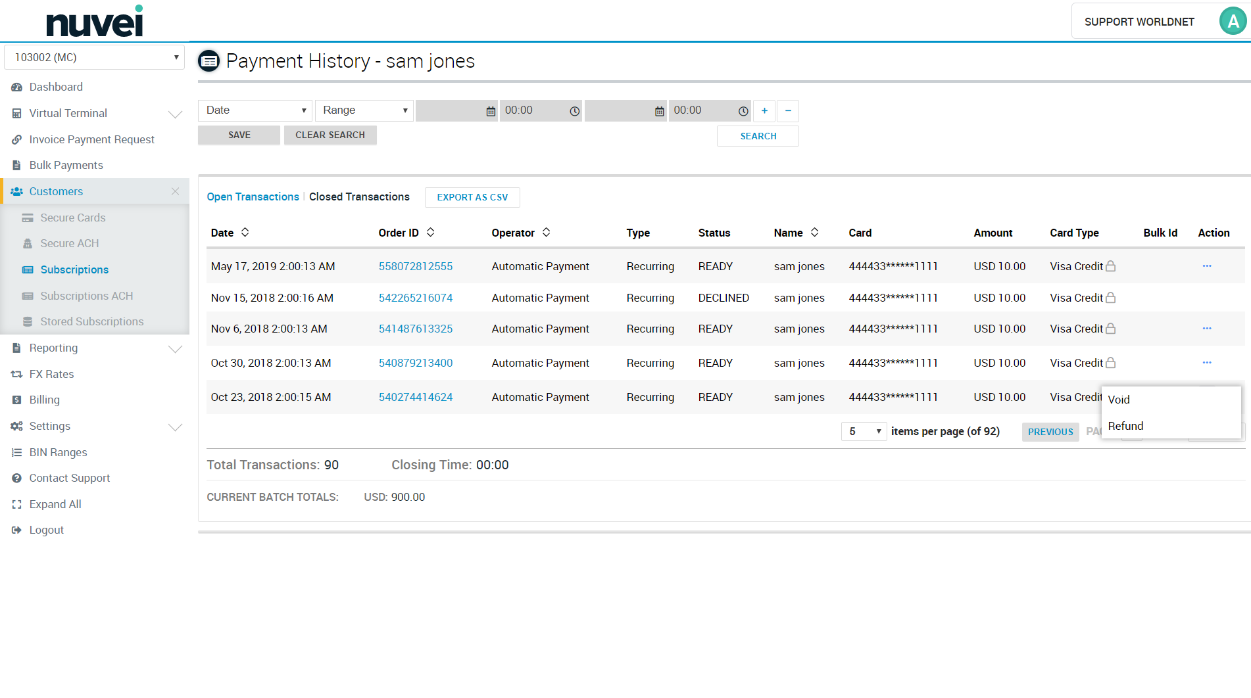1251x698 pixels.
Task: Open Billing page
Action: point(44,400)
